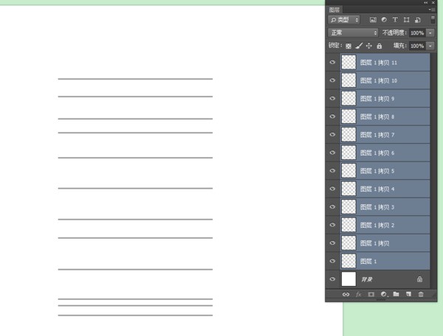
Task: Open the 类型 filter type dropdown
Action: [344, 20]
